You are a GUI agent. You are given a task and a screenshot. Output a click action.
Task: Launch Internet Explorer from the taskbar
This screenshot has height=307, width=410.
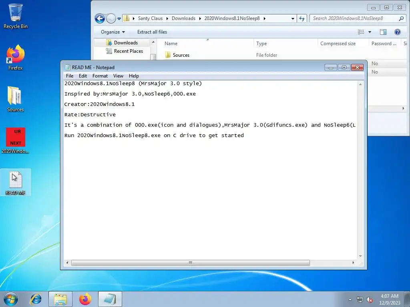click(x=36, y=299)
